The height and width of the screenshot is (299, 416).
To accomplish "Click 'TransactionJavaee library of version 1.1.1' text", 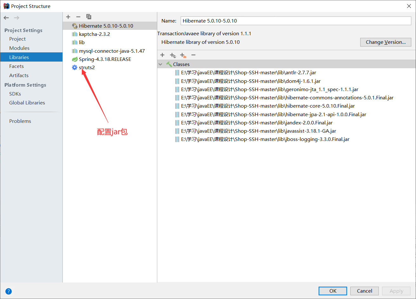I will (x=204, y=34).
